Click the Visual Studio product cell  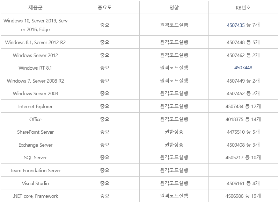(x=35, y=183)
